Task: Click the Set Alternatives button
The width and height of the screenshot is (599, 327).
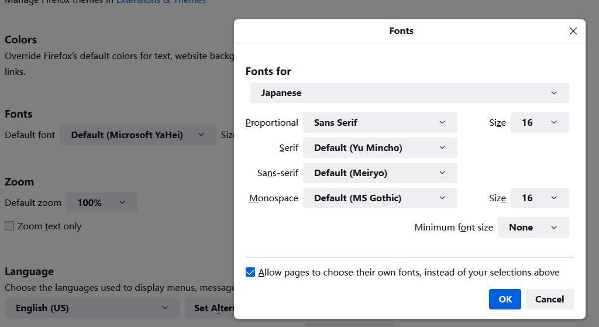Action: coord(211,308)
